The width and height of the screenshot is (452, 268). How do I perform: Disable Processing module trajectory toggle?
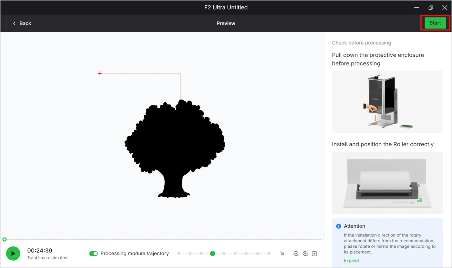coord(94,254)
